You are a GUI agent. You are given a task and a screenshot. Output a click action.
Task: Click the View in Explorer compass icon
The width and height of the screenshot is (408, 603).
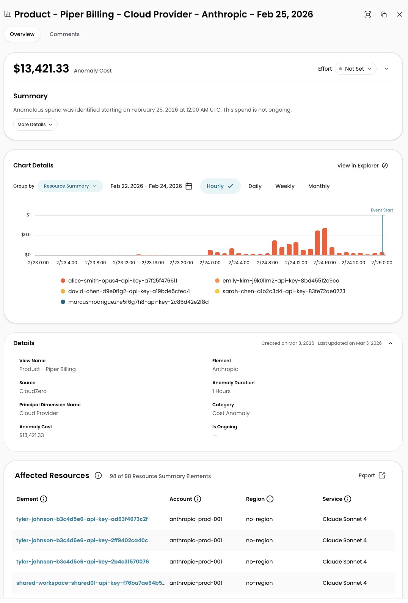(385, 166)
